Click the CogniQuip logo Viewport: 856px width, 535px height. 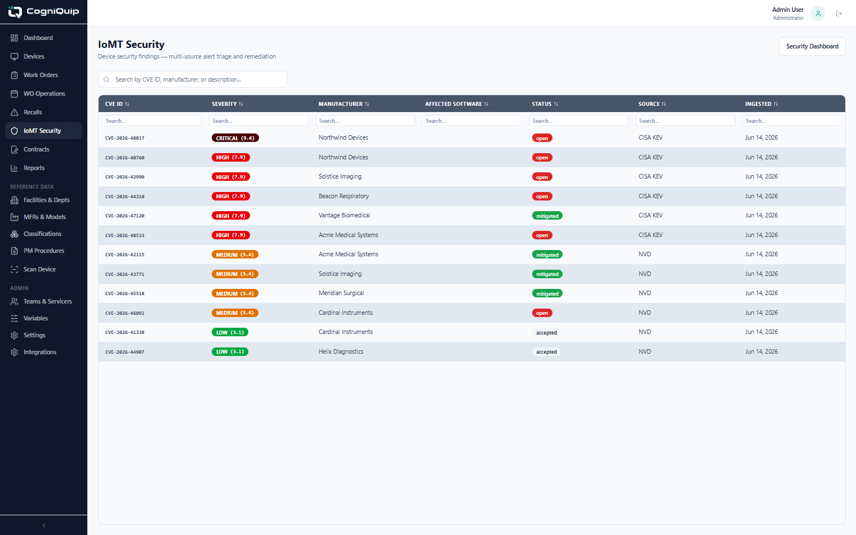pyautogui.click(x=44, y=11)
